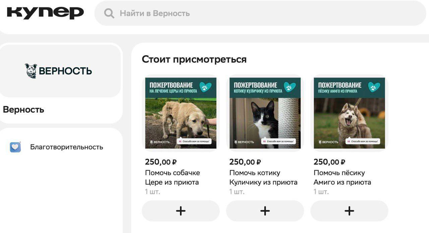This screenshot has height=233, width=429.
Task: Add 'Помочь собачке Цере' to cart
Action: (181, 211)
